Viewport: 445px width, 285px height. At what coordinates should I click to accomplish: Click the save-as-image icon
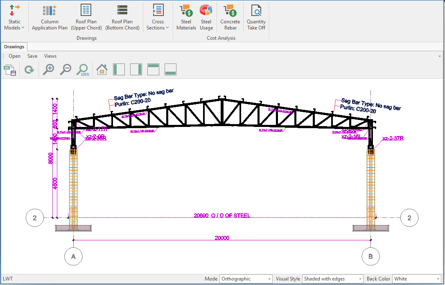click(10, 70)
